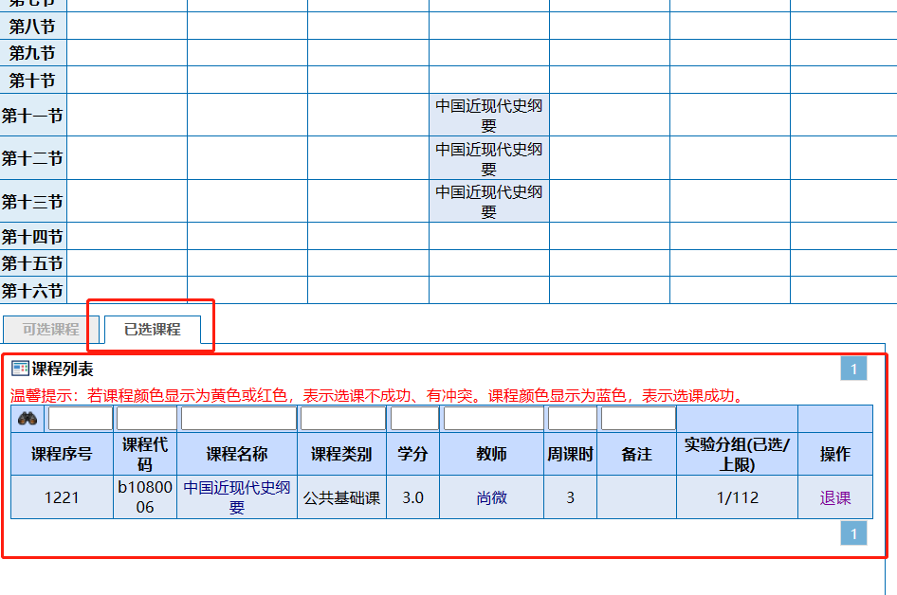This screenshot has height=595, width=897.
Task: Focus the 课程名称 filter input
Action: coord(239,419)
